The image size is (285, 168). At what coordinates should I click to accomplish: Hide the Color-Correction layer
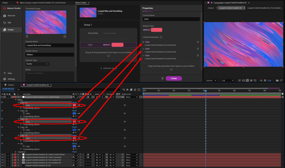(2, 157)
